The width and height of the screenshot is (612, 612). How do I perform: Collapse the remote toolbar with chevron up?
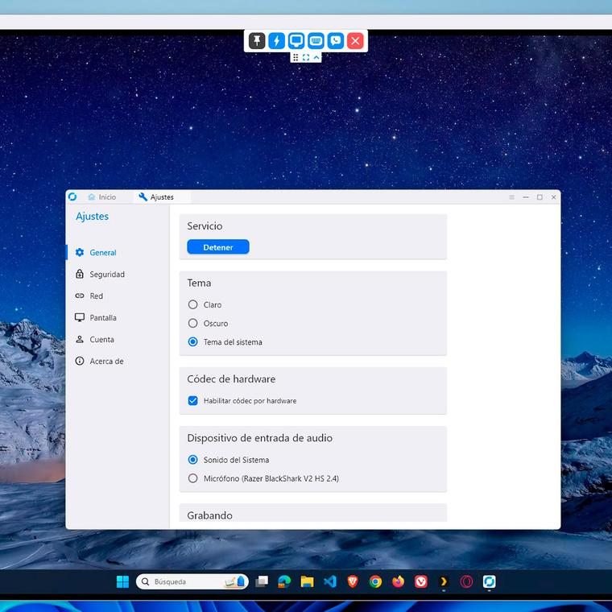tap(316, 57)
